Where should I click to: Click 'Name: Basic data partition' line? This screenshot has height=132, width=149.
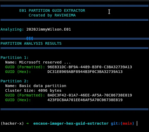36,86
